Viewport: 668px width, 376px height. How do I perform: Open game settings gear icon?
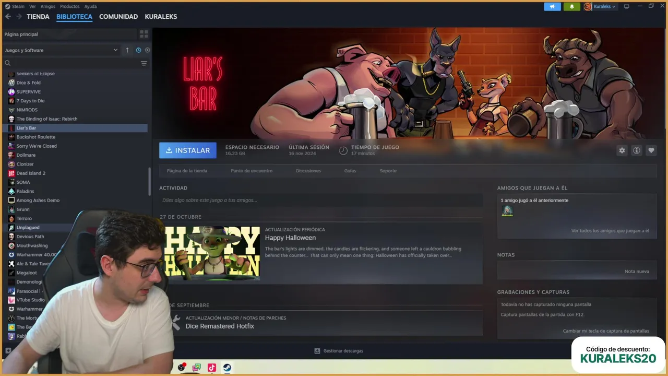(x=622, y=150)
